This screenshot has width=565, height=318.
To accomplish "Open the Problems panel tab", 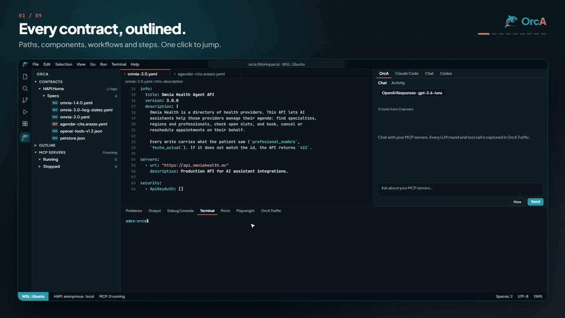I will point(134,211).
